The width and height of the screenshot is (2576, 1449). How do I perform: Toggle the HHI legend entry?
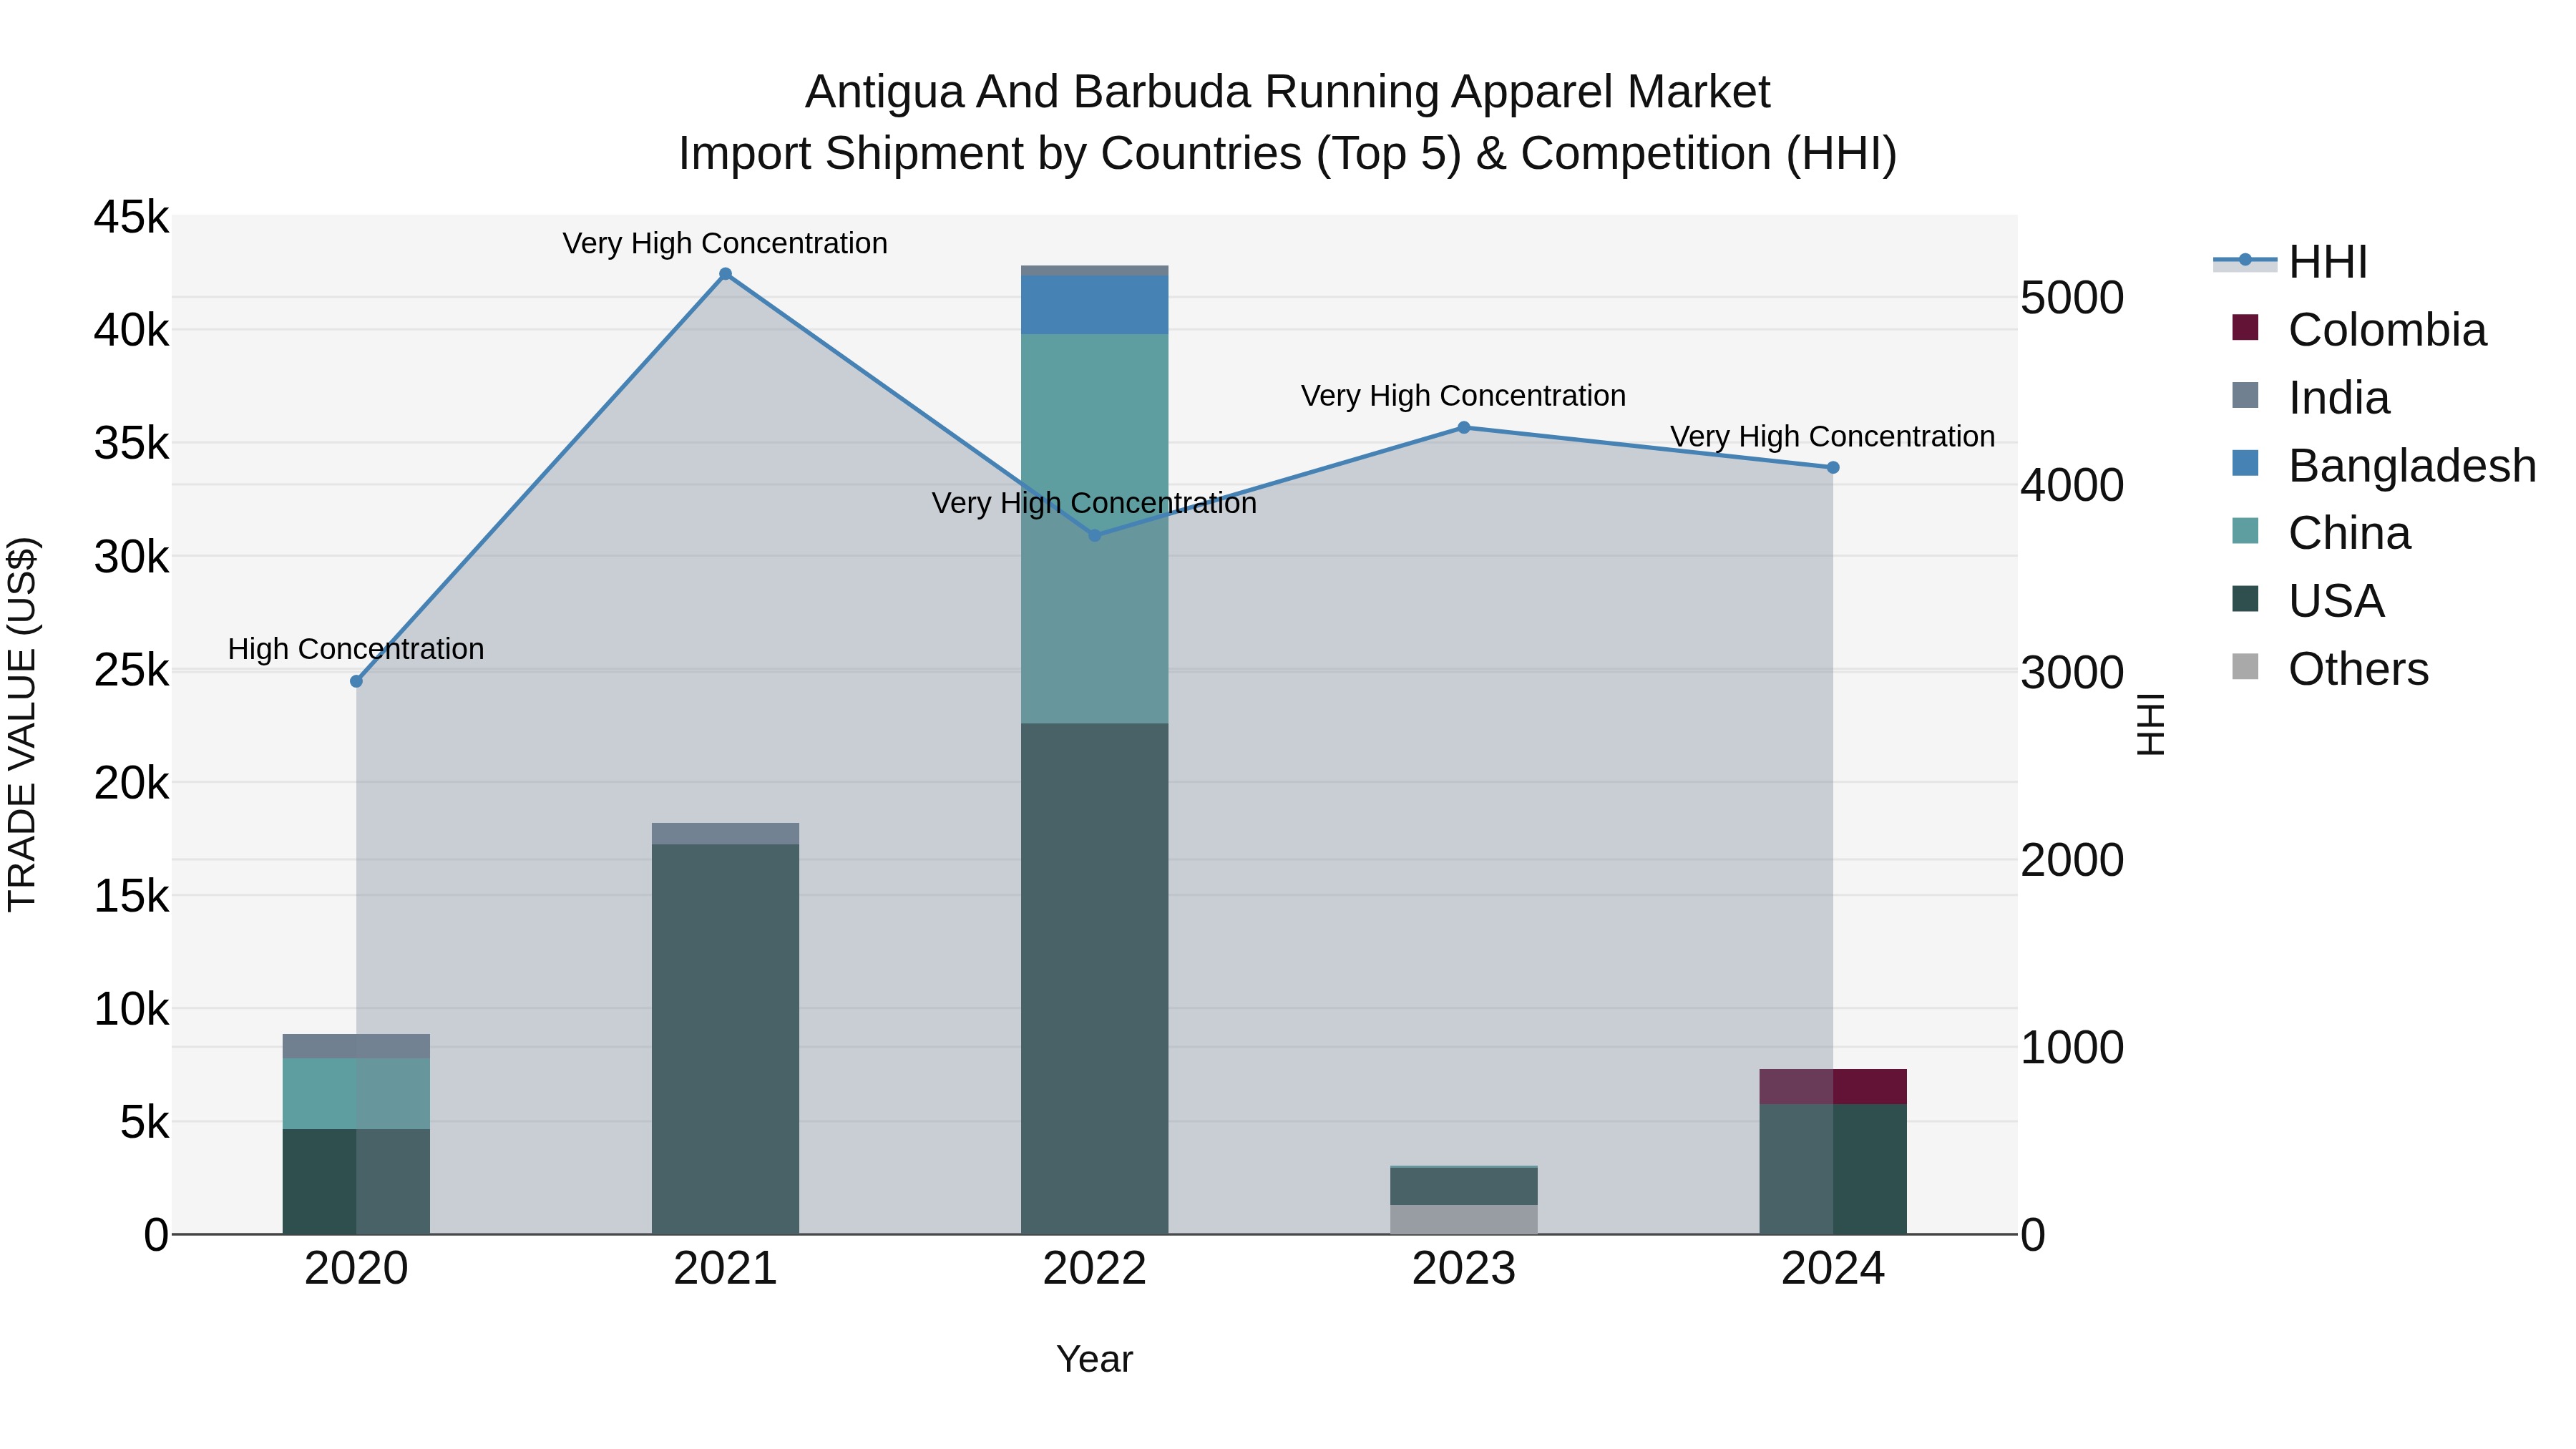click(2290, 262)
